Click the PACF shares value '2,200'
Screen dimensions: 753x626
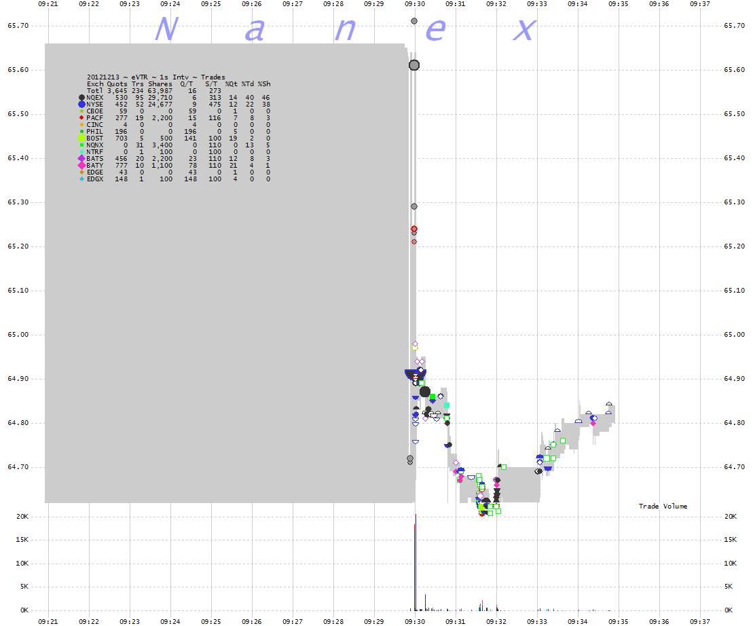point(162,117)
